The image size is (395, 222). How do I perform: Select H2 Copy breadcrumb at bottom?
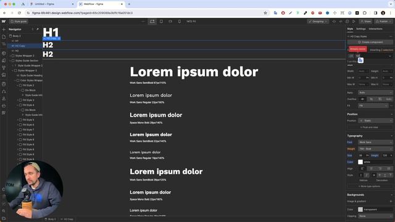point(67,220)
